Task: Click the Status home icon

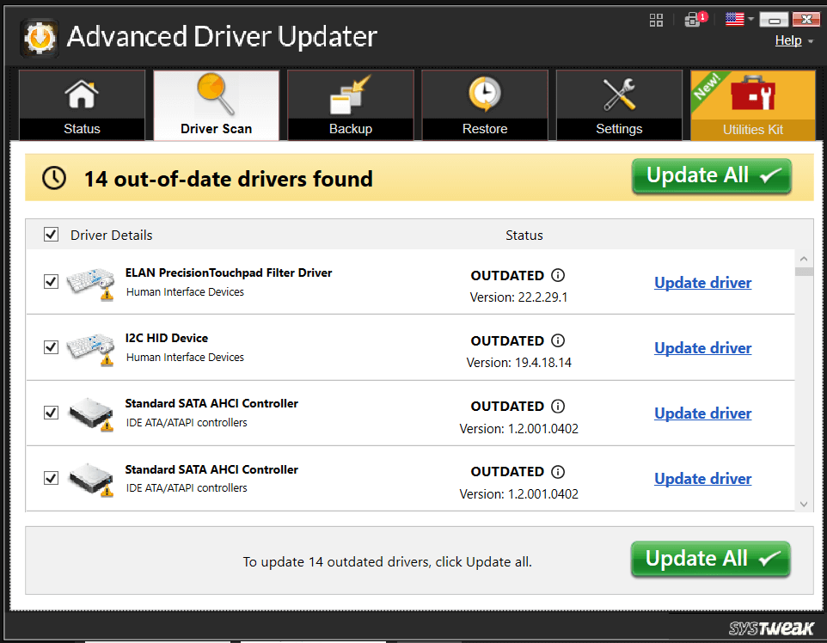Action: click(x=82, y=95)
